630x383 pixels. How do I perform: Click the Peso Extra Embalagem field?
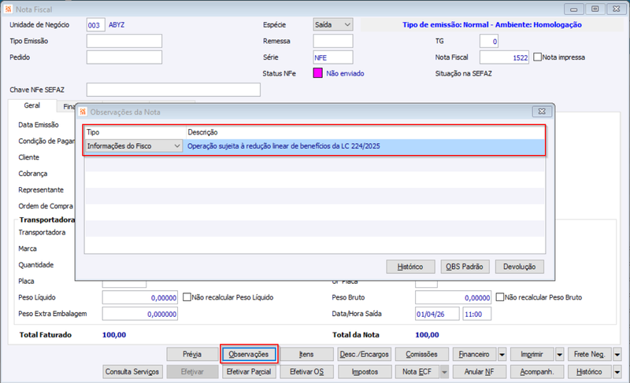140,314
